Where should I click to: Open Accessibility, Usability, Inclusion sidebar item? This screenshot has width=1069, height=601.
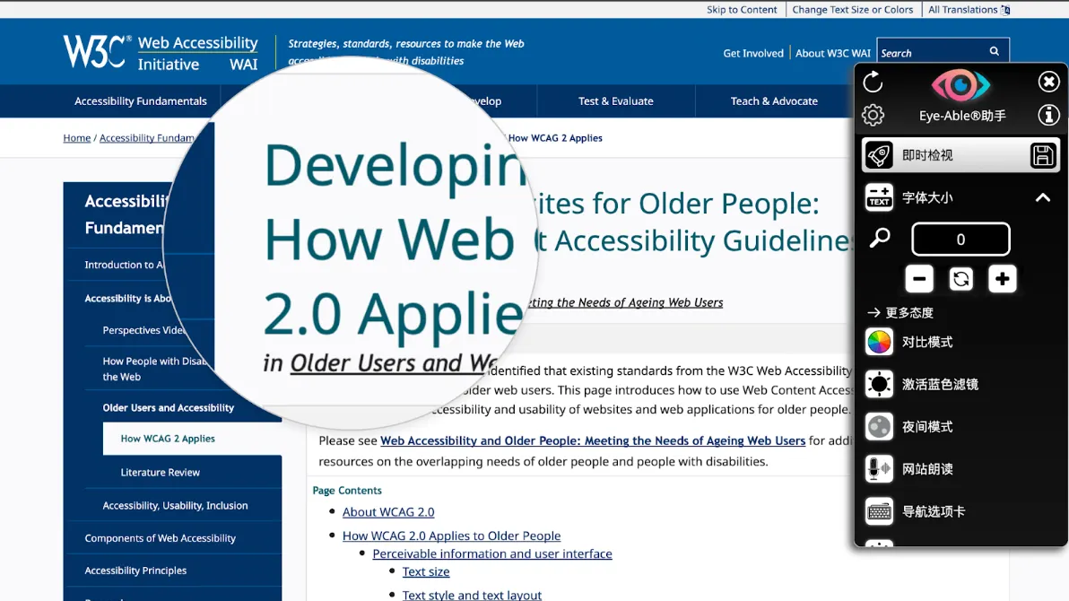point(175,506)
